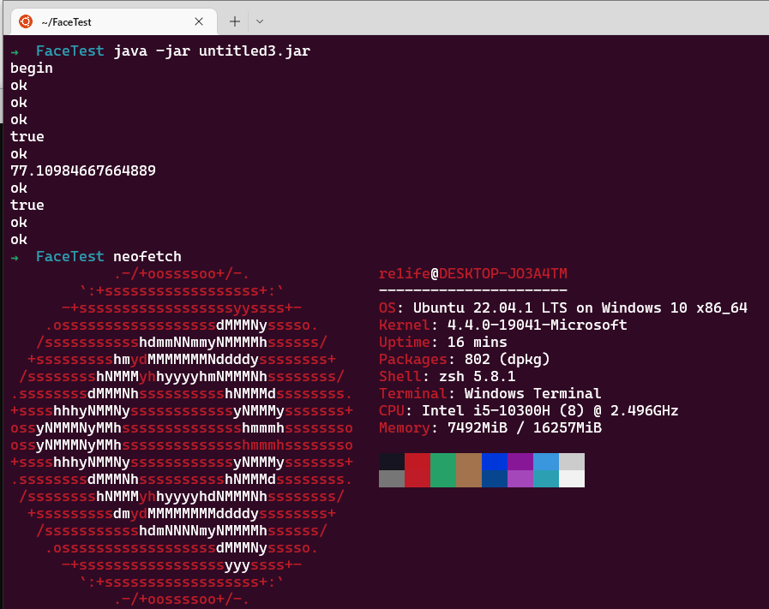Viewport: 769px width, 609px height.
Task: Pick the dark navy blue palette block
Action: coord(495,479)
